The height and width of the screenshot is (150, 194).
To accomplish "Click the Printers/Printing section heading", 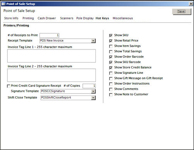I will pyautogui.click(x=16, y=26).
